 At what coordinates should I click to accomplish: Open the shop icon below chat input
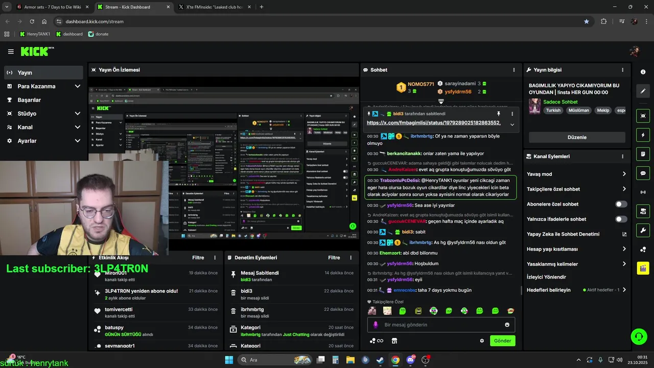(394, 341)
